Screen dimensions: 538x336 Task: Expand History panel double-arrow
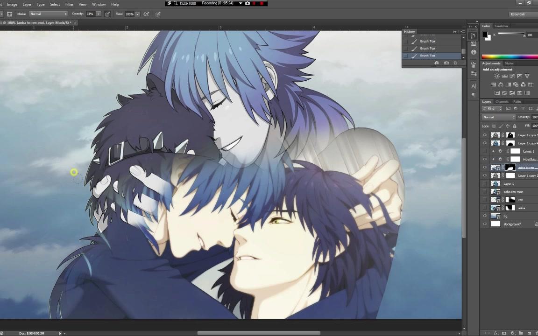[454, 32]
